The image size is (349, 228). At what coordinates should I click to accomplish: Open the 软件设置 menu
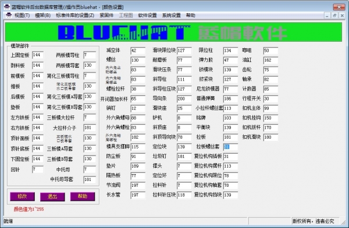pyautogui.click(x=147, y=15)
